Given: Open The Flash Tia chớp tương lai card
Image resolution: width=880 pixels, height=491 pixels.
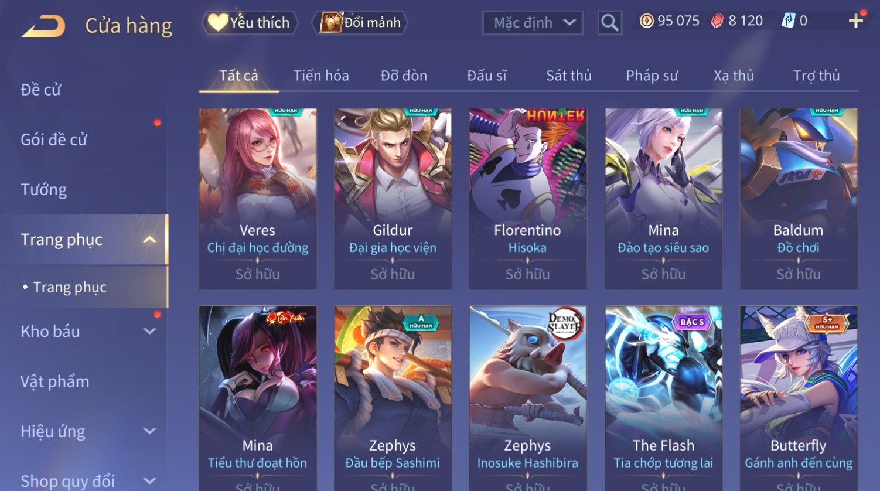Looking at the screenshot, I should pyautogui.click(x=663, y=398).
